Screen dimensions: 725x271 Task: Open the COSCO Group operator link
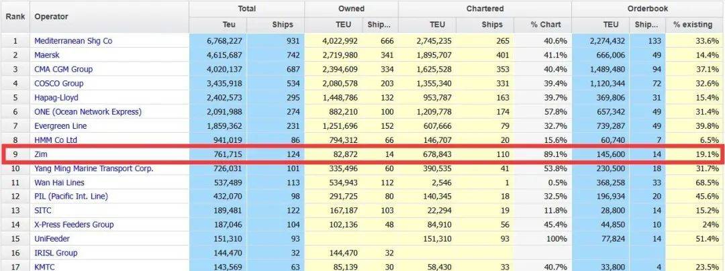[58, 84]
